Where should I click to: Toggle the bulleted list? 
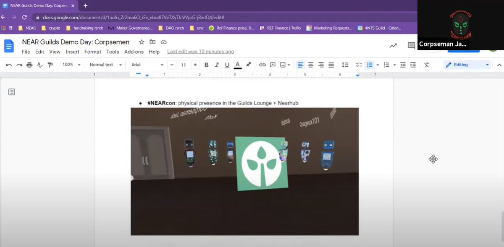[370, 65]
